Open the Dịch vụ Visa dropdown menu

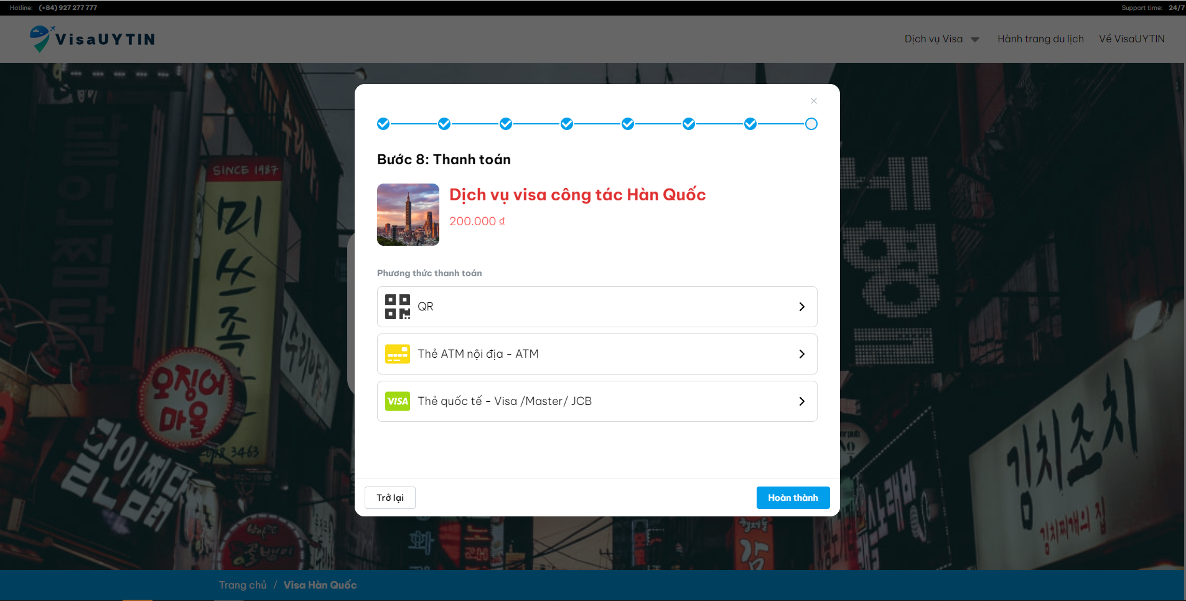click(x=941, y=39)
